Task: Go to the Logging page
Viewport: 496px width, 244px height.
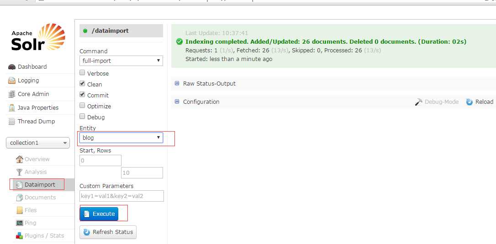Action: 28,81
